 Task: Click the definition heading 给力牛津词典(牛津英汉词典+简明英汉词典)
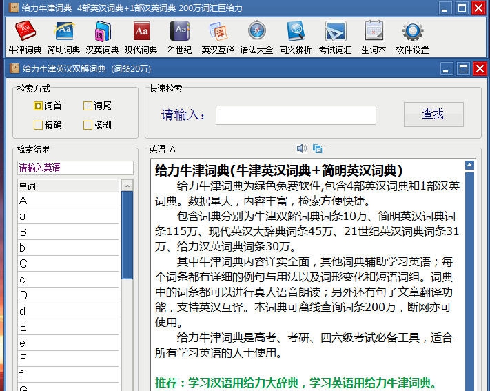(278, 170)
